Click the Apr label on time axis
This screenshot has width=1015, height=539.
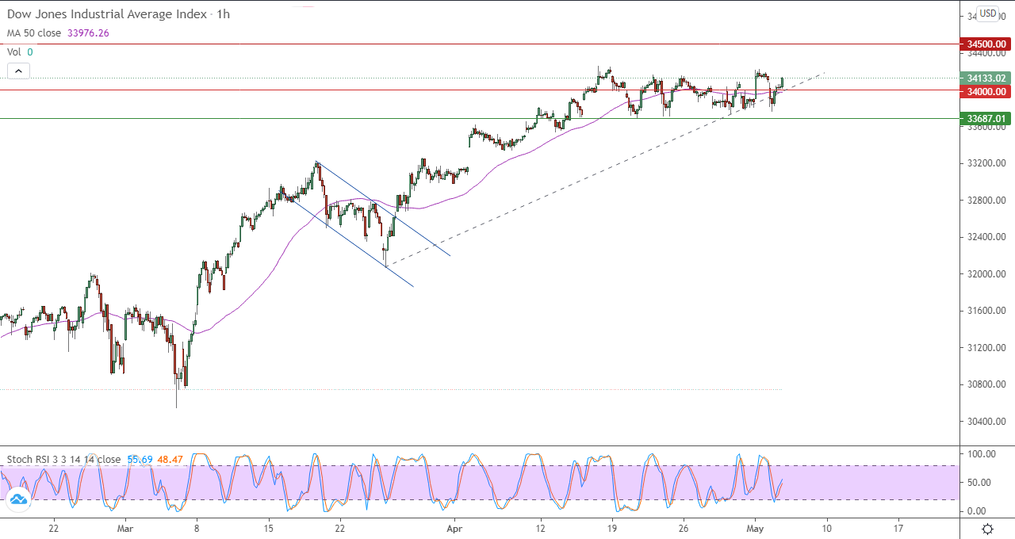click(x=454, y=528)
